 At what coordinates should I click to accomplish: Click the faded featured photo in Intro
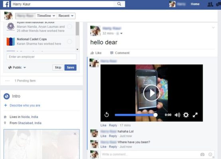[x=41, y=144]
